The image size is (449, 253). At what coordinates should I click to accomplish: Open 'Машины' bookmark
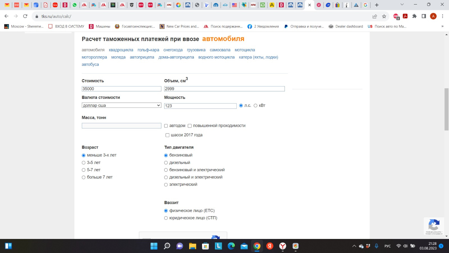100,26
